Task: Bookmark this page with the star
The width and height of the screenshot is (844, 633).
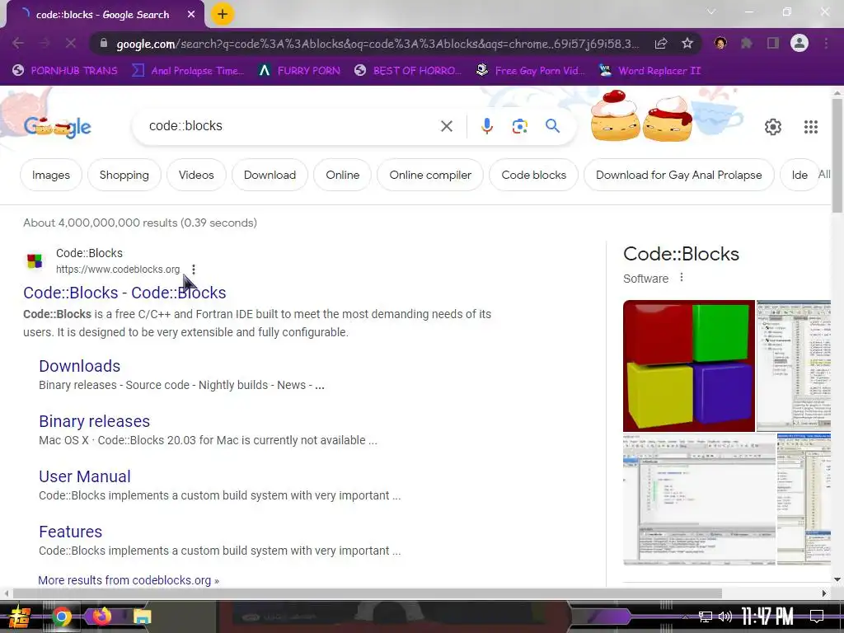Action: (687, 43)
